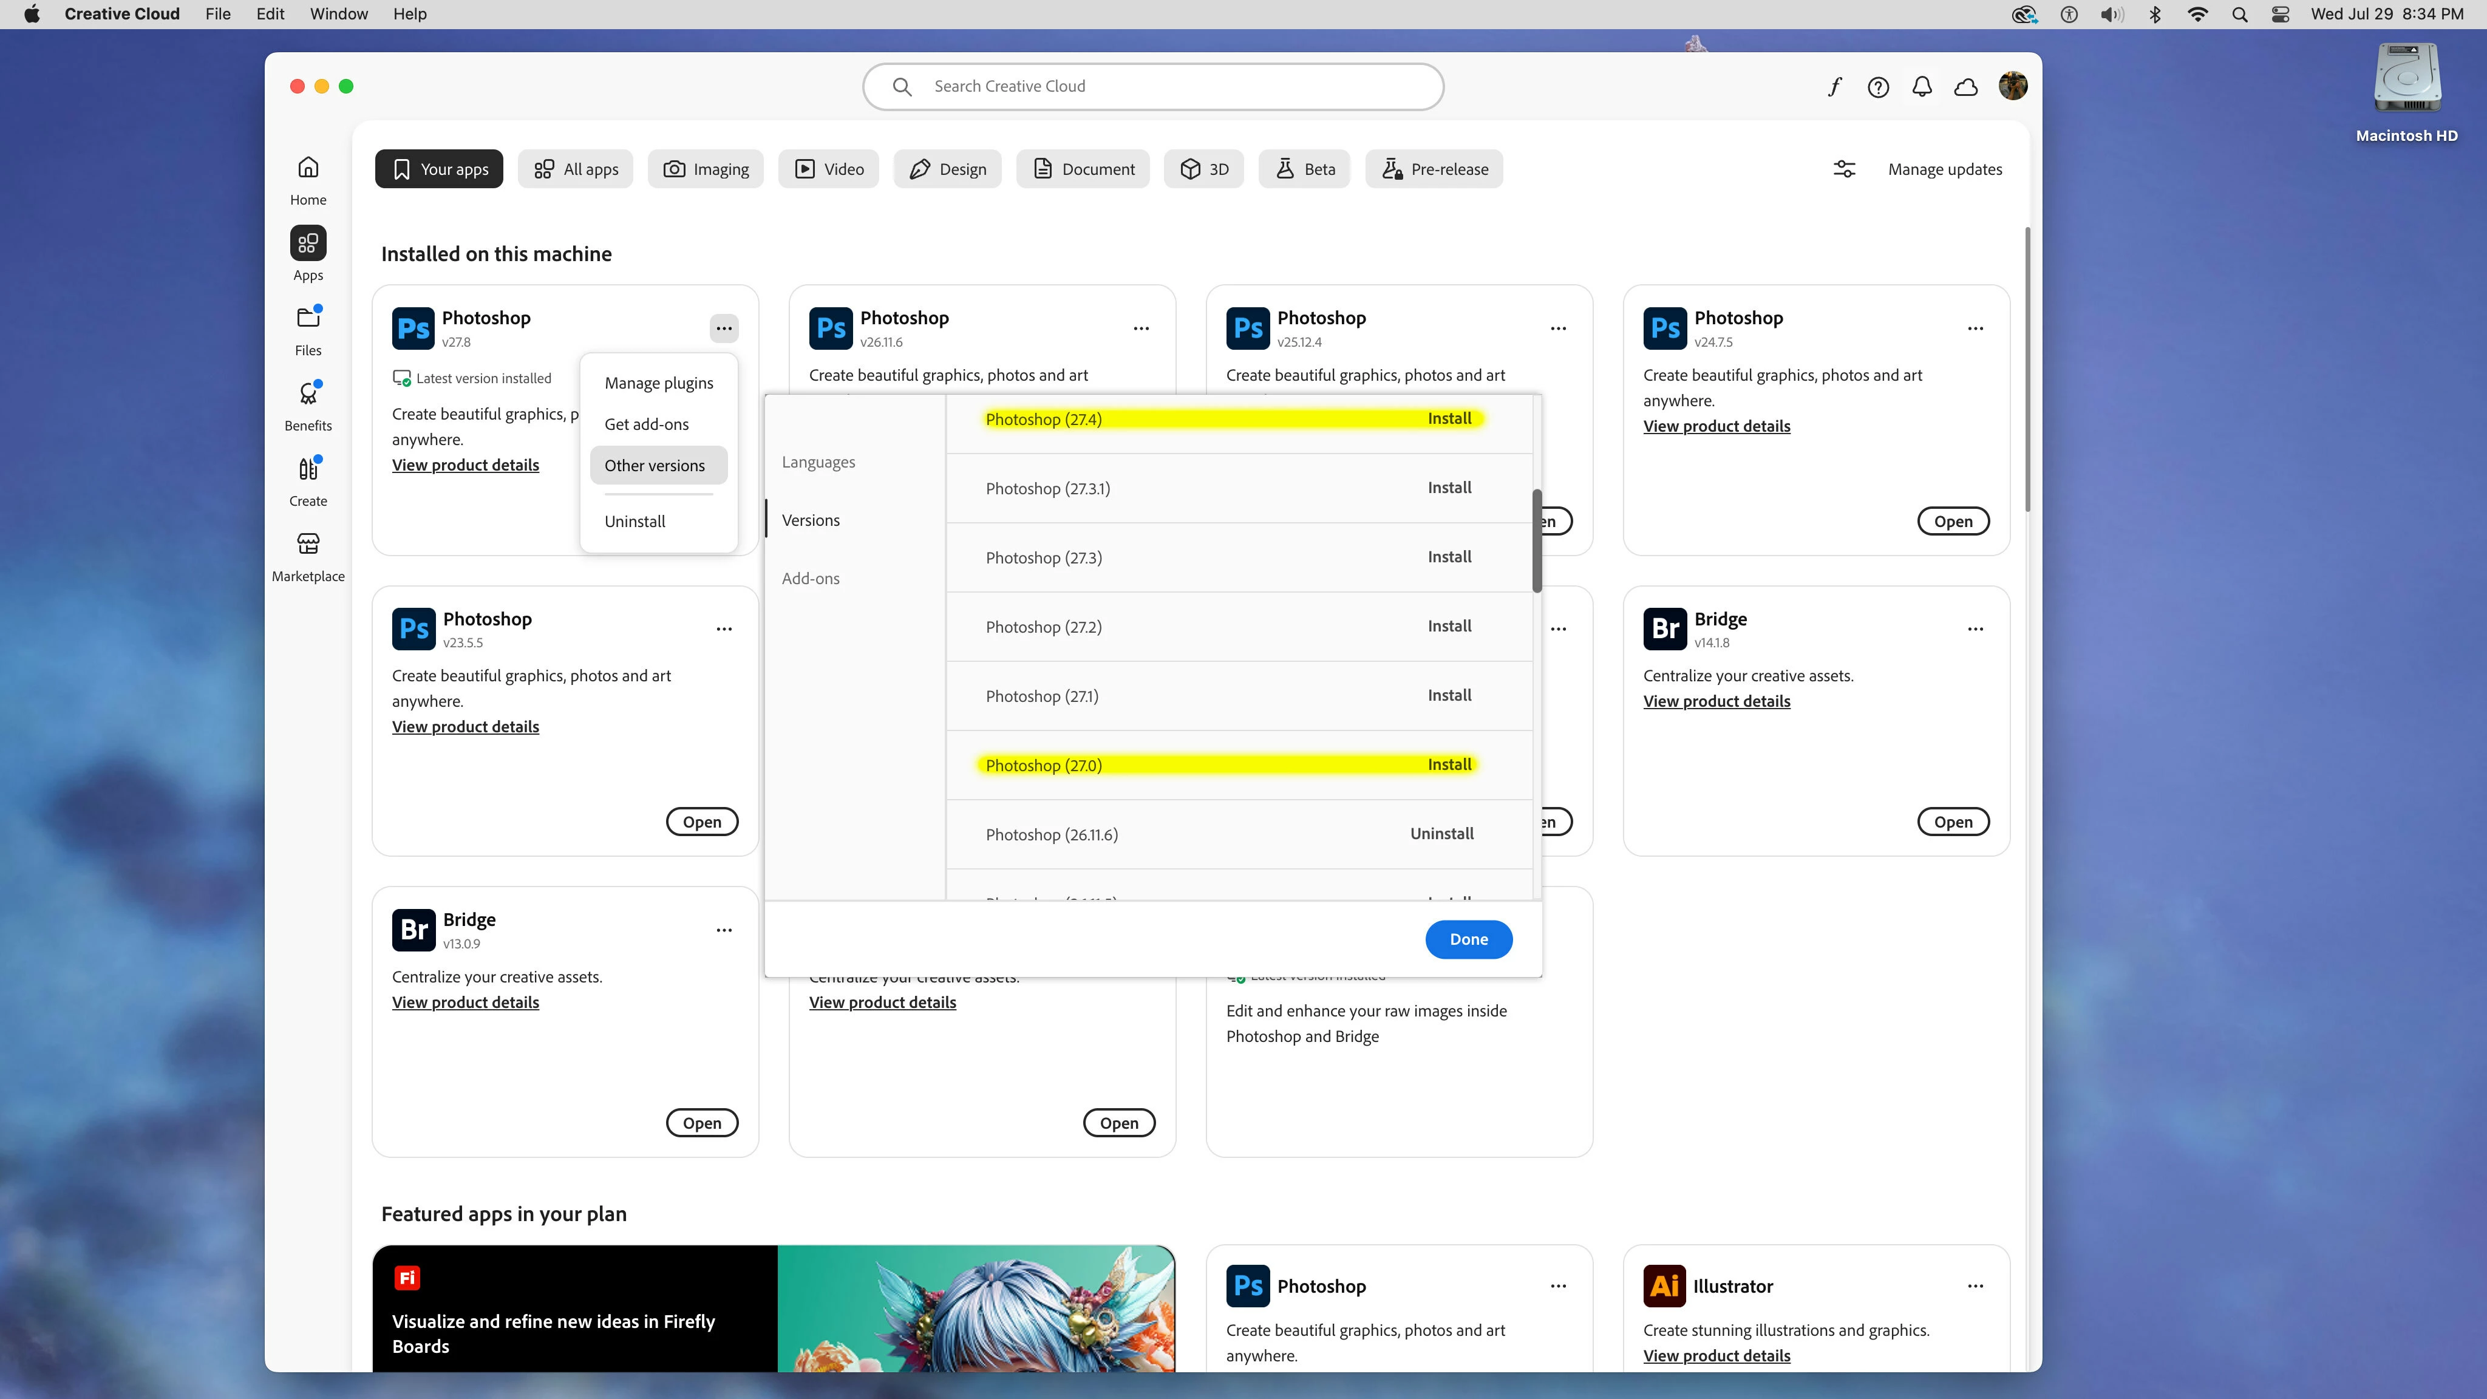
Task: Choose Manage plugins from the menu
Action: [658, 383]
